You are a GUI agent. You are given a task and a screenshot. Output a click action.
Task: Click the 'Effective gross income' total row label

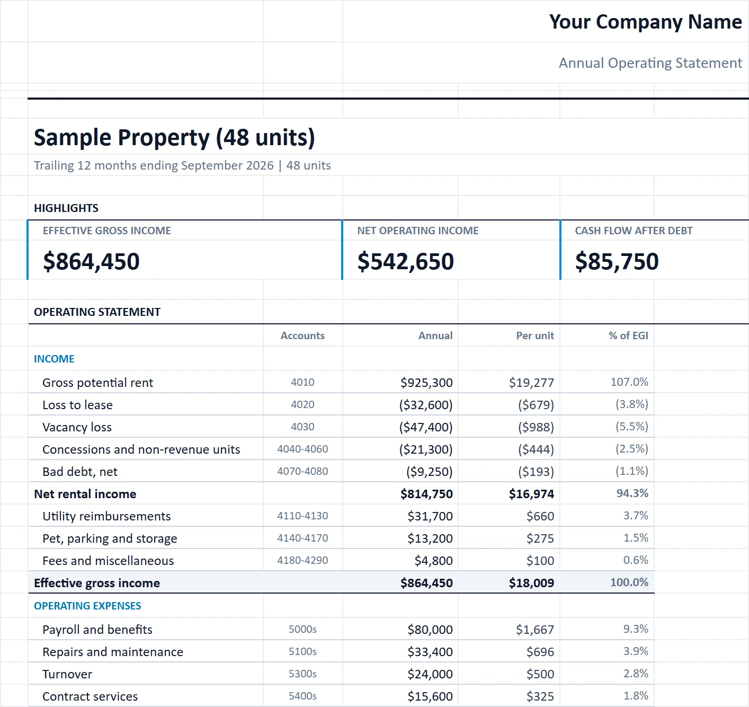click(x=96, y=583)
